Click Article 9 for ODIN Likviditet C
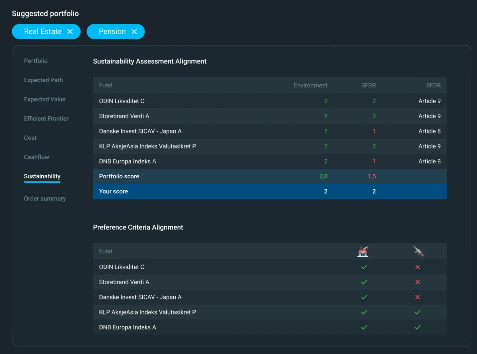This screenshot has width=477, height=354. (429, 101)
